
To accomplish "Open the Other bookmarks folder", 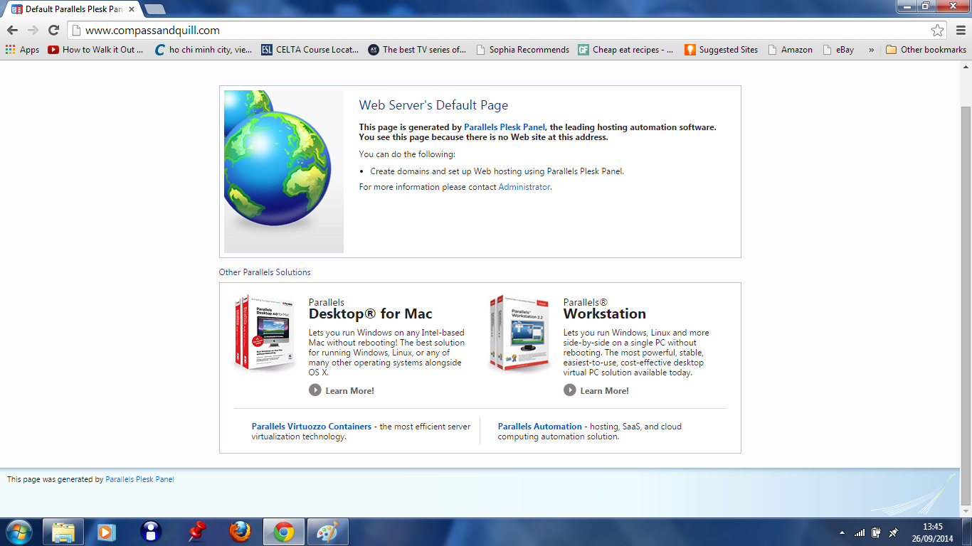I will (x=926, y=50).
